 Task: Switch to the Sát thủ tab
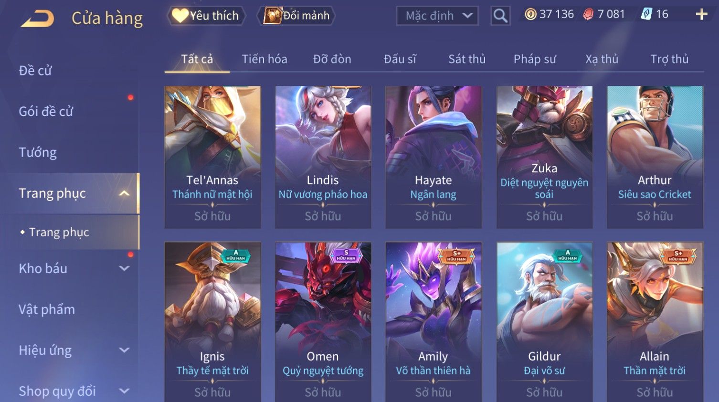pos(467,59)
